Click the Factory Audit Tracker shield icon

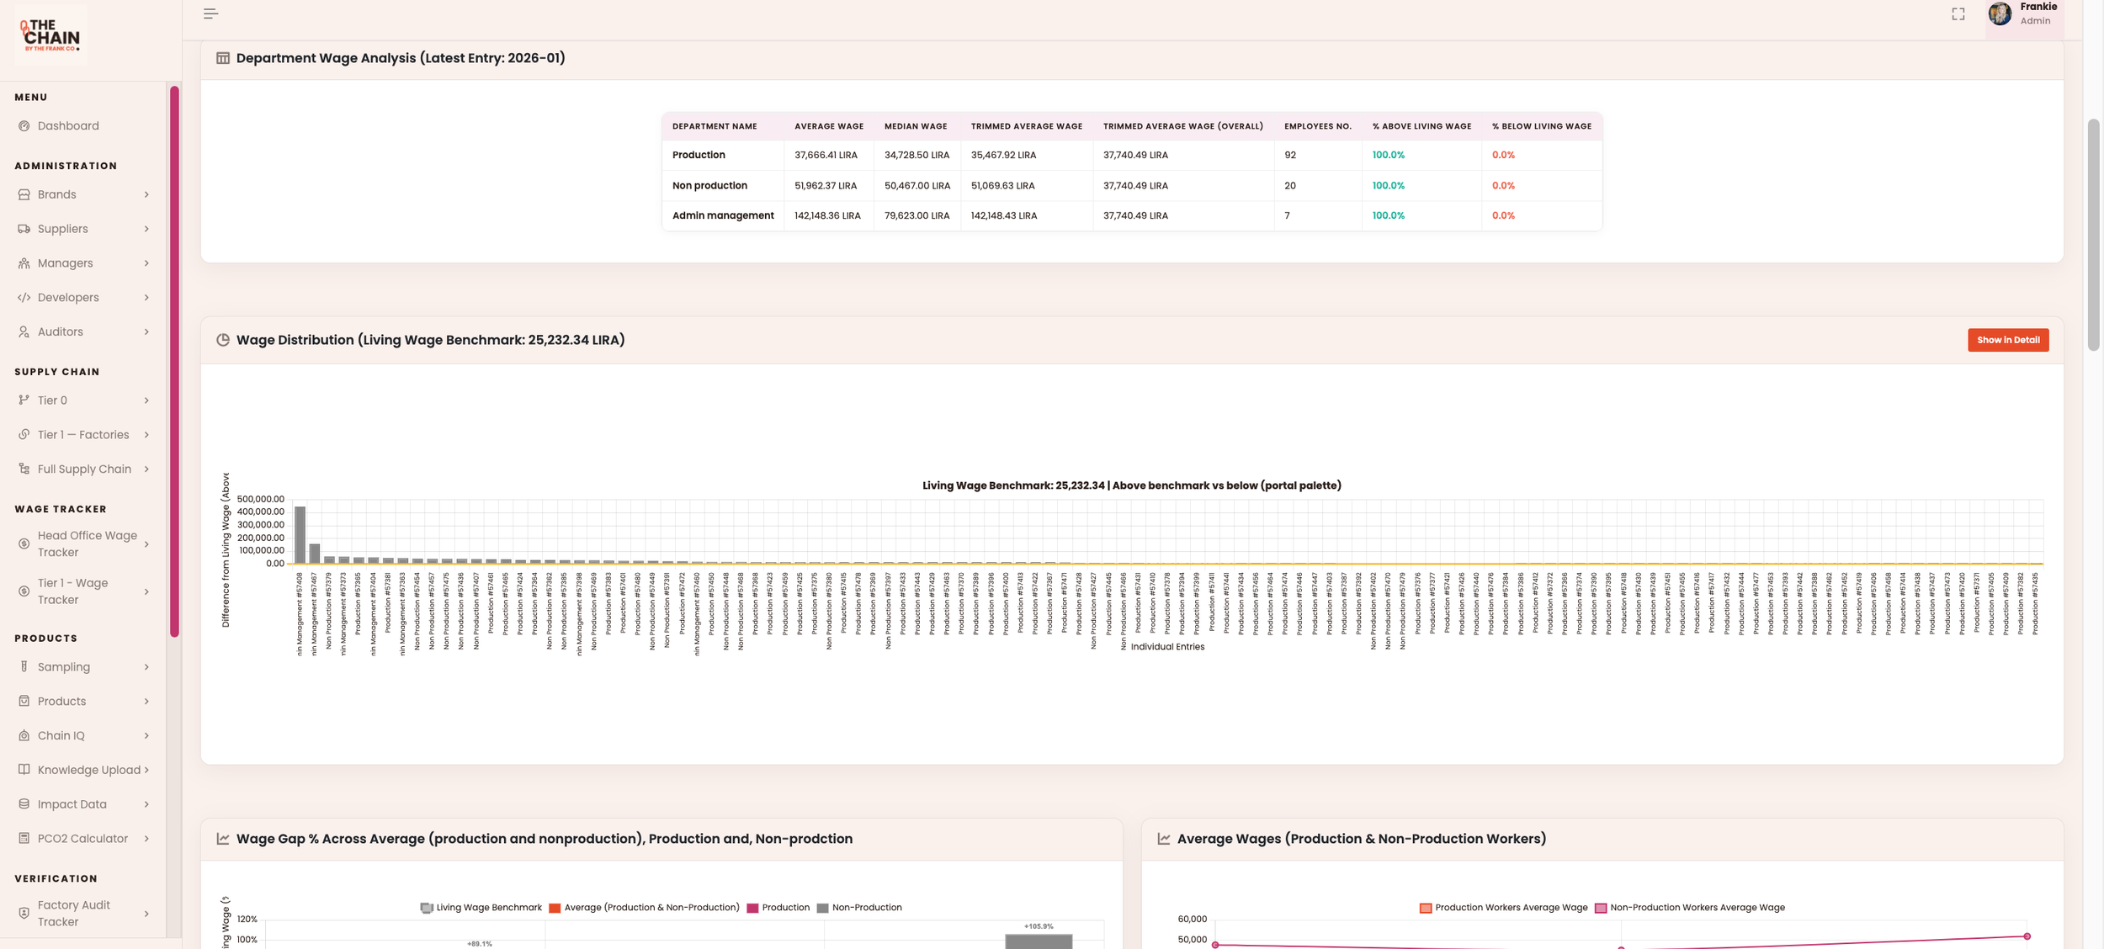click(24, 914)
